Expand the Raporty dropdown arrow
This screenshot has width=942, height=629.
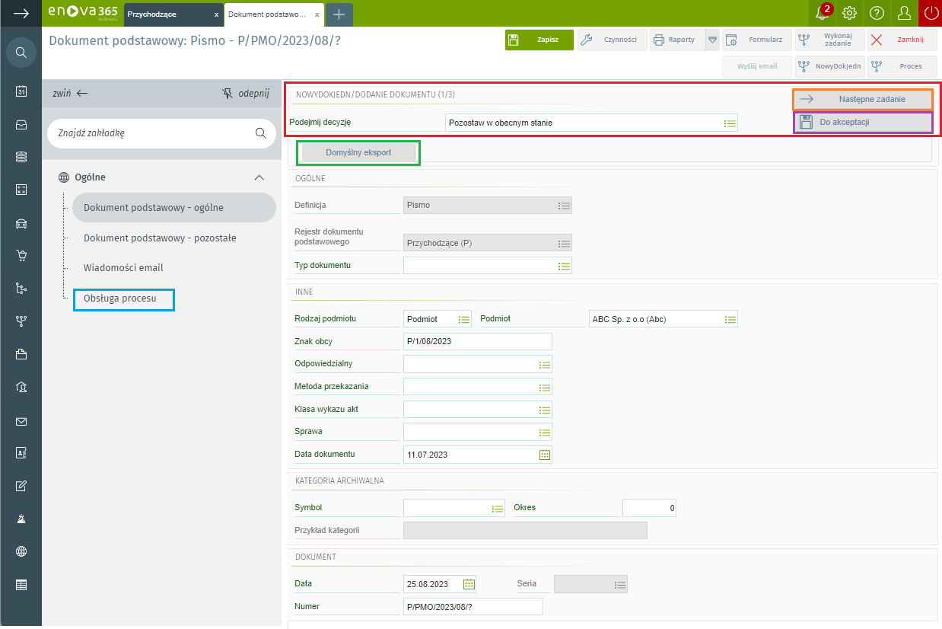point(712,40)
